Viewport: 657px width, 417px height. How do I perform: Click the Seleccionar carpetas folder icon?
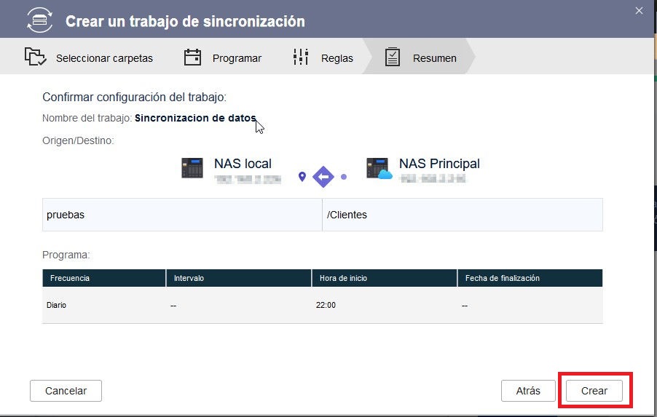coord(34,57)
